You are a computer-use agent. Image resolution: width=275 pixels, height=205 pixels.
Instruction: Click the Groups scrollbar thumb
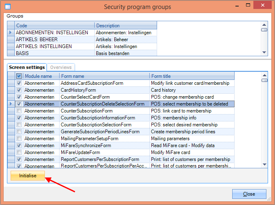click(264, 30)
